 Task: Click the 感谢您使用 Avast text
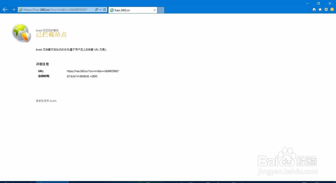coord(46,101)
